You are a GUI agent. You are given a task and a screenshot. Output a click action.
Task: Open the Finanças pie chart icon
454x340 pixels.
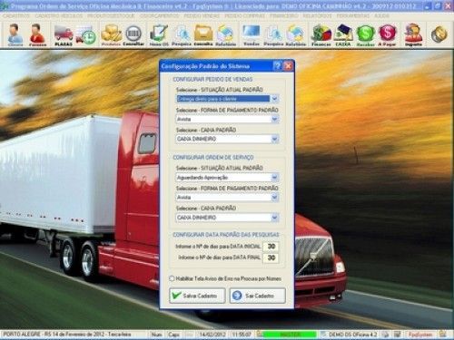pos(321,35)
